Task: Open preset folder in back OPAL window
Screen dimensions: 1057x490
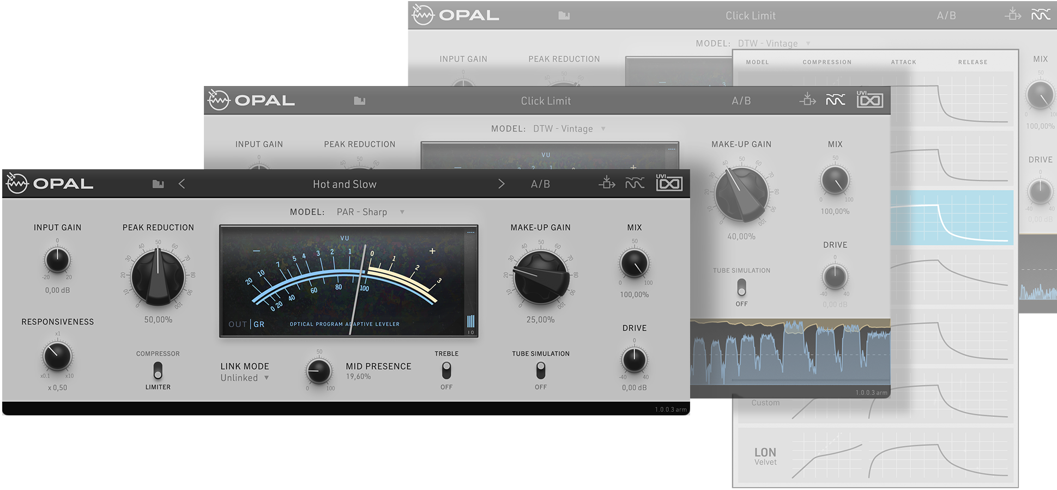Action: pos(564,16)
